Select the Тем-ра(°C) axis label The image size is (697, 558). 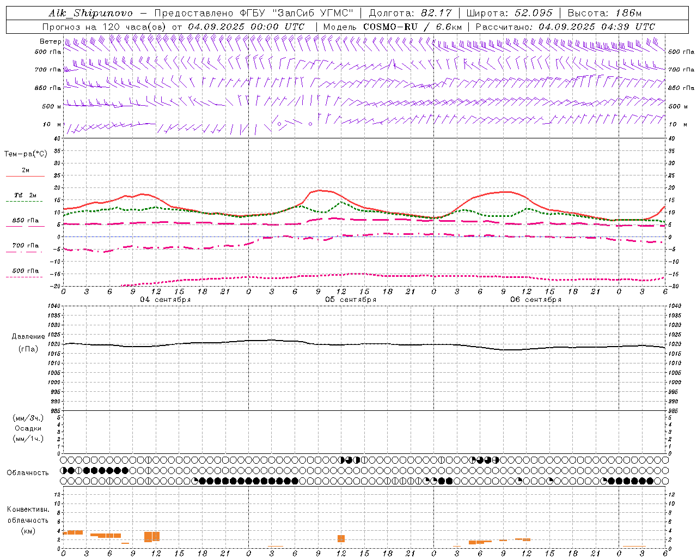(x=26, y=154)
